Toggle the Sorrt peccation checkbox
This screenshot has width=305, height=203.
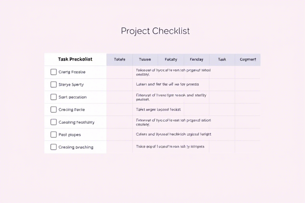[x=54, y=97]
